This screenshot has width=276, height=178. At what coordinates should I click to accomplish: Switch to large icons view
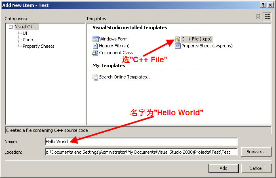tap(258, 17)
